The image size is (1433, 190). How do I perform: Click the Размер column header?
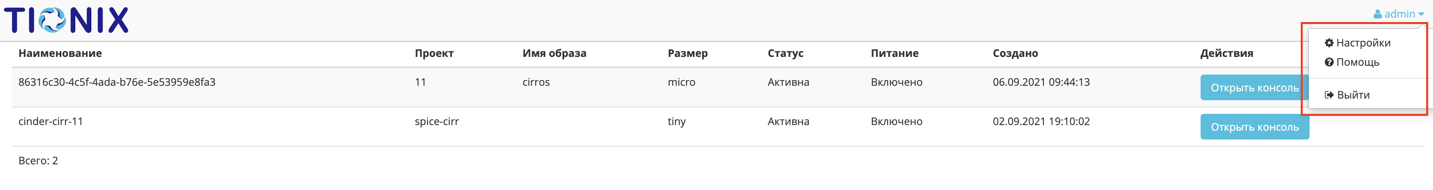[687, 53]
